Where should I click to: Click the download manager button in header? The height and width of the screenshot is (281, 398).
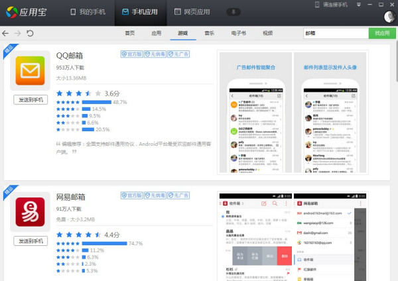233,12
